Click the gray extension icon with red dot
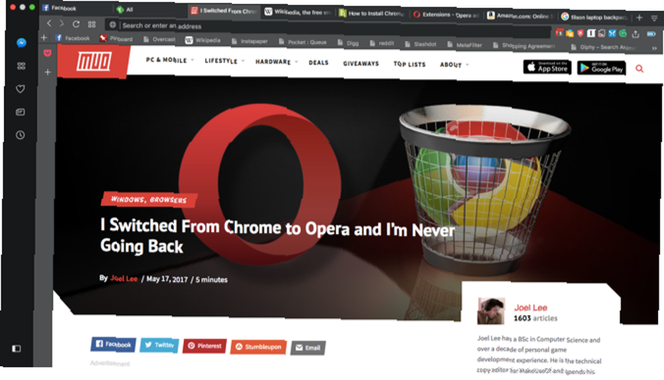 coord(602,33)
